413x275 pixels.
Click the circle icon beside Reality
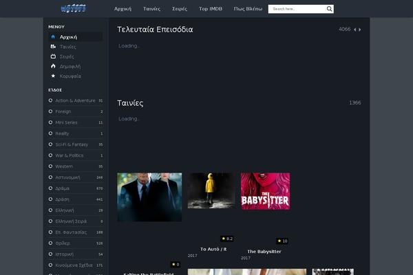(x=50, y=133)
